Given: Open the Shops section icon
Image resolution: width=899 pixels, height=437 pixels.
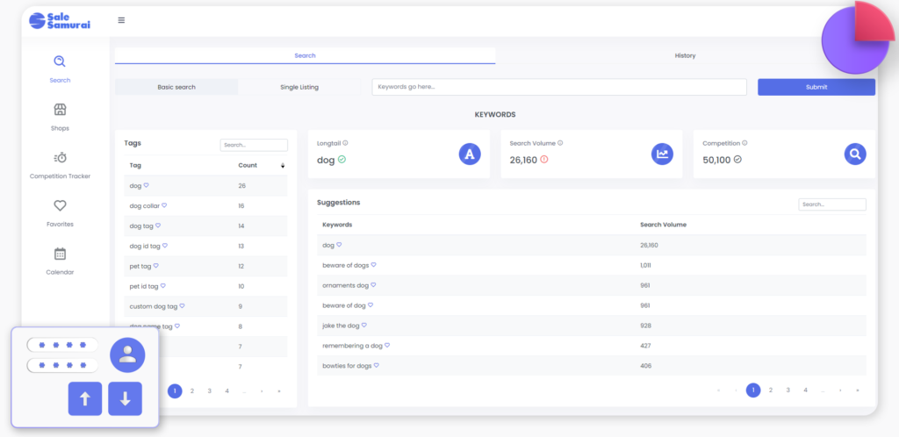Looking at the screenshot, I should coord(60,110).
